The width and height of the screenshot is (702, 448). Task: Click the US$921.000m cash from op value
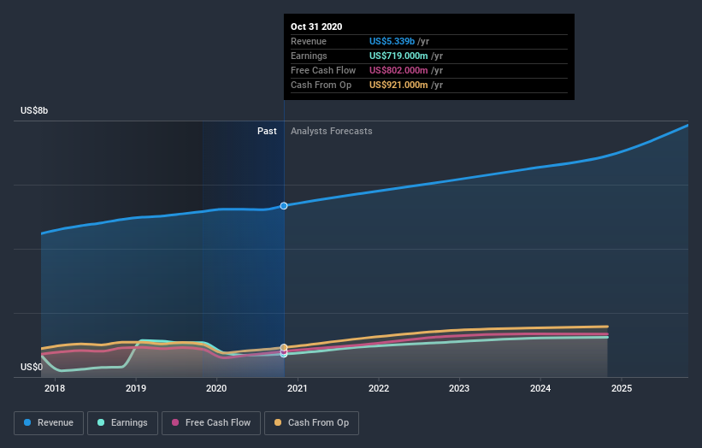point(398,85)
